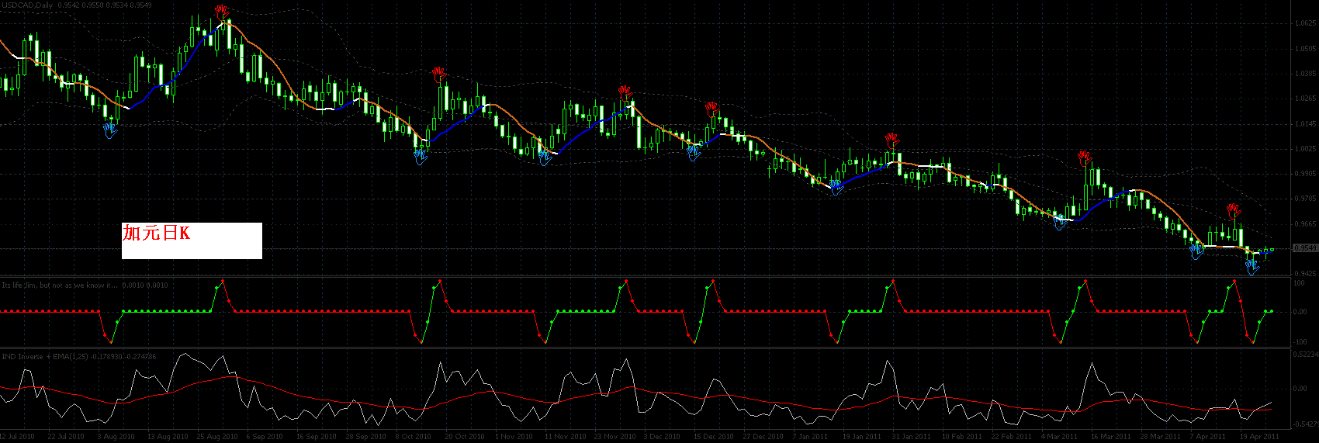The width and height of the screenshot is (1319, 443).
Task: Select the blue buy hand near 19 Apr 2011
Action: click(x=1251, y=266)
